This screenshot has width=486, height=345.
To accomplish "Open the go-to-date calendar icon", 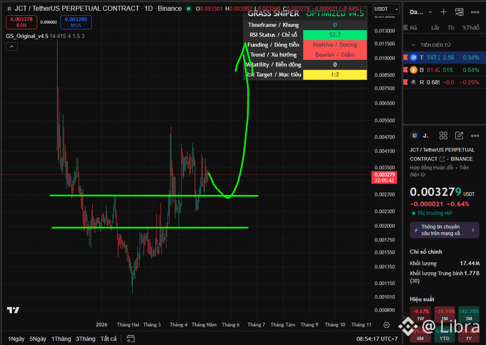I will click(131, 339).
